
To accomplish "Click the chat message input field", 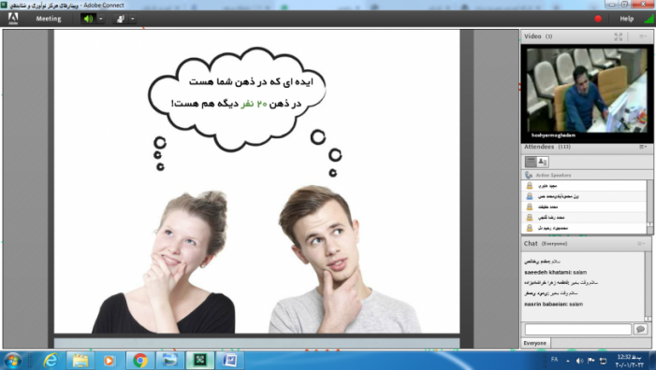I will pos(577,329).
